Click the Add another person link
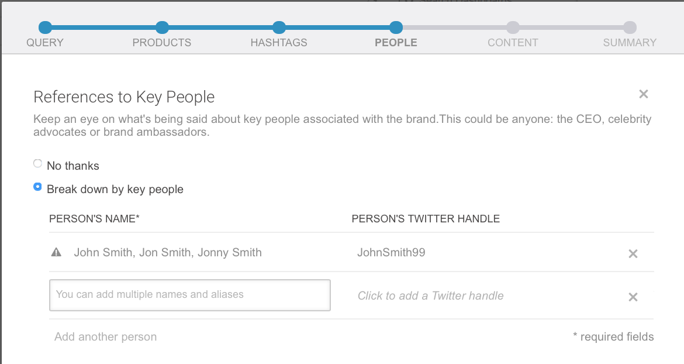The height and width of the screenshot is (364, 684). (105, 336)
